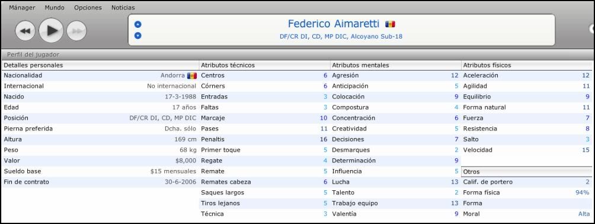
Task: Open the Noticias menu
Action: (123, 8)
